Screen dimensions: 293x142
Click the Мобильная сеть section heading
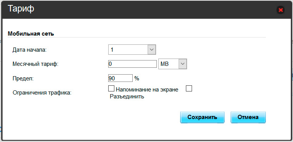point(31,34)
